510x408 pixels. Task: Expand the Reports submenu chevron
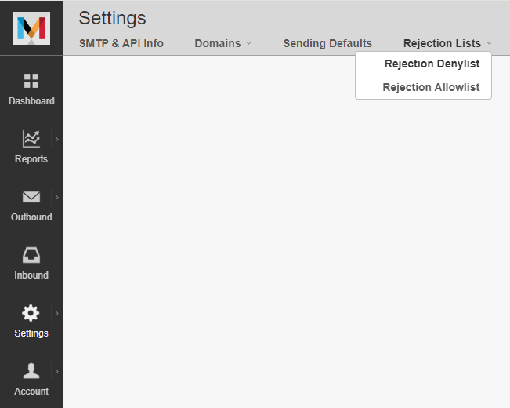[57, 139]
